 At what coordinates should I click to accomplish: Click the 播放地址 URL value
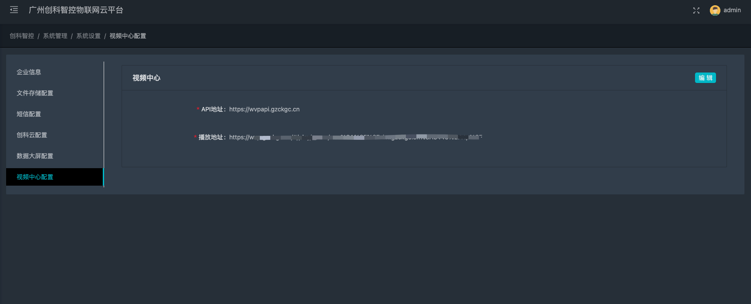coord(355,137)
